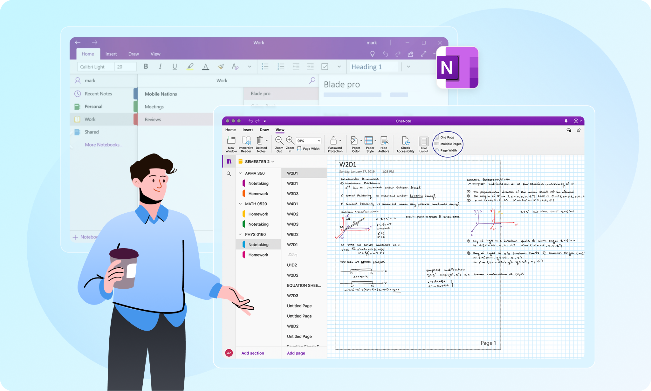Viewport: 651px width, 391px height.
Task: Toggle Hide Authors in the View ribbon
Action: point(384,145)
